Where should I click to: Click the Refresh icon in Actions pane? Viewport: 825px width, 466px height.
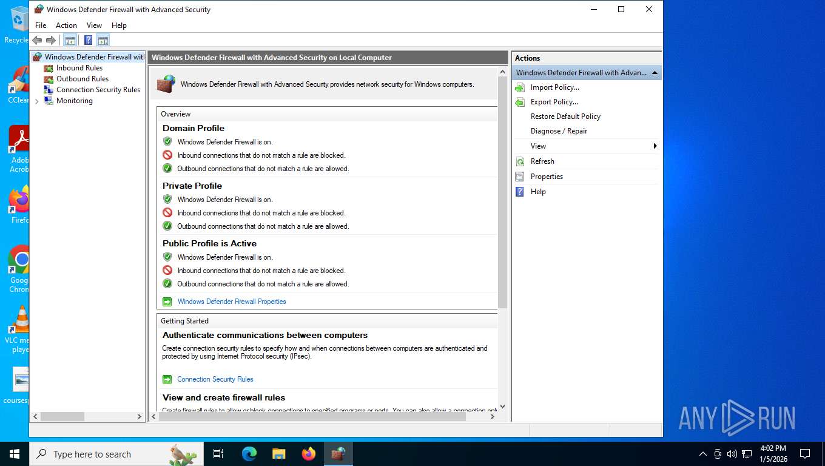(520, 161)
